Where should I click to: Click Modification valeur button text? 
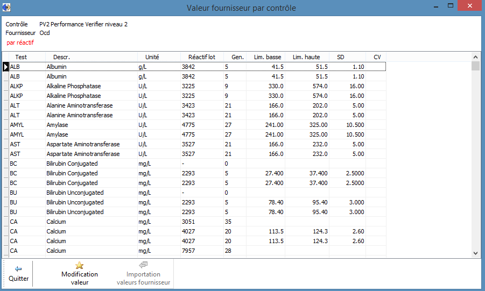[x=80, y=278]
